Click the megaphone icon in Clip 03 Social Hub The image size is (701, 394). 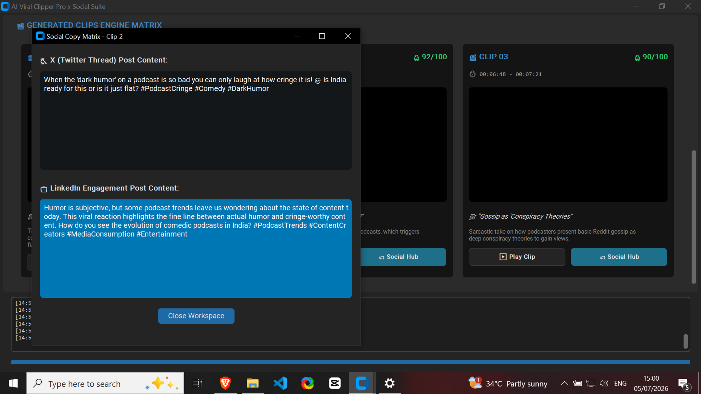pyautogui.click(x=602, y=257)
